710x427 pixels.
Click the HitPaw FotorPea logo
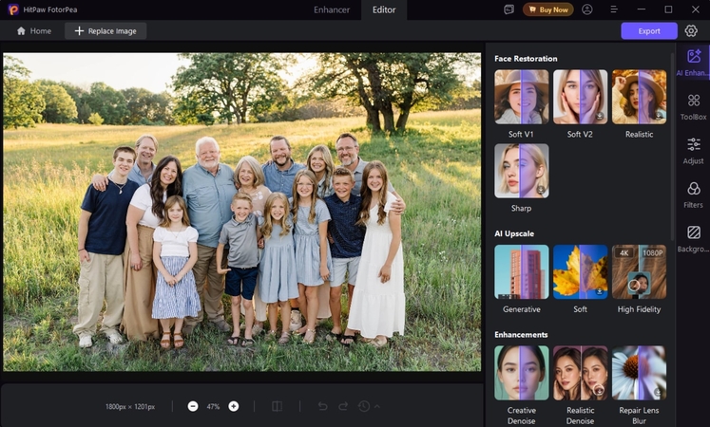13,9
